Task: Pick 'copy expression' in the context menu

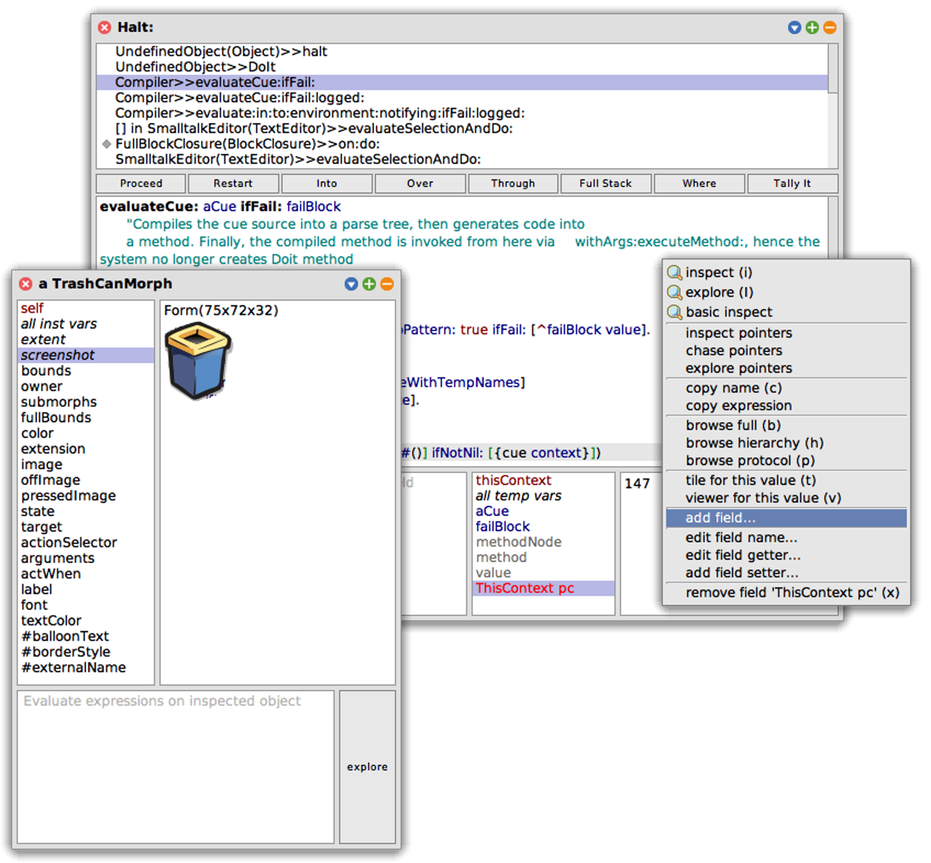Action: (738, 405)
